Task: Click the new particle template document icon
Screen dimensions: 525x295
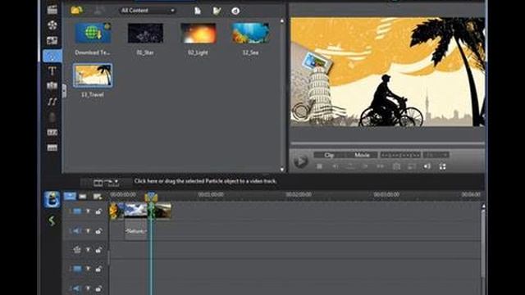Action: pyautogui.click(x=198, y=11)
